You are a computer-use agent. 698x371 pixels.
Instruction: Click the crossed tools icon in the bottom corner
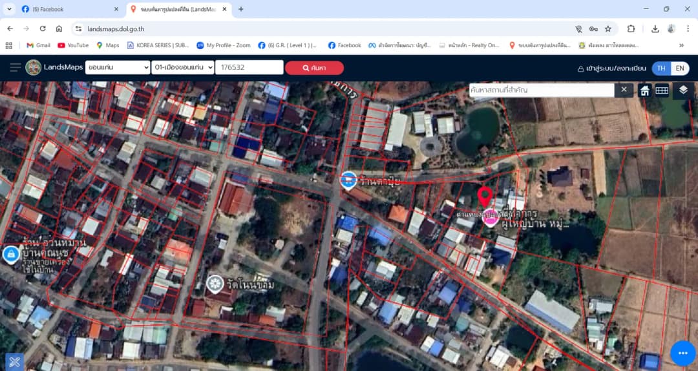(x=14, y=362)
